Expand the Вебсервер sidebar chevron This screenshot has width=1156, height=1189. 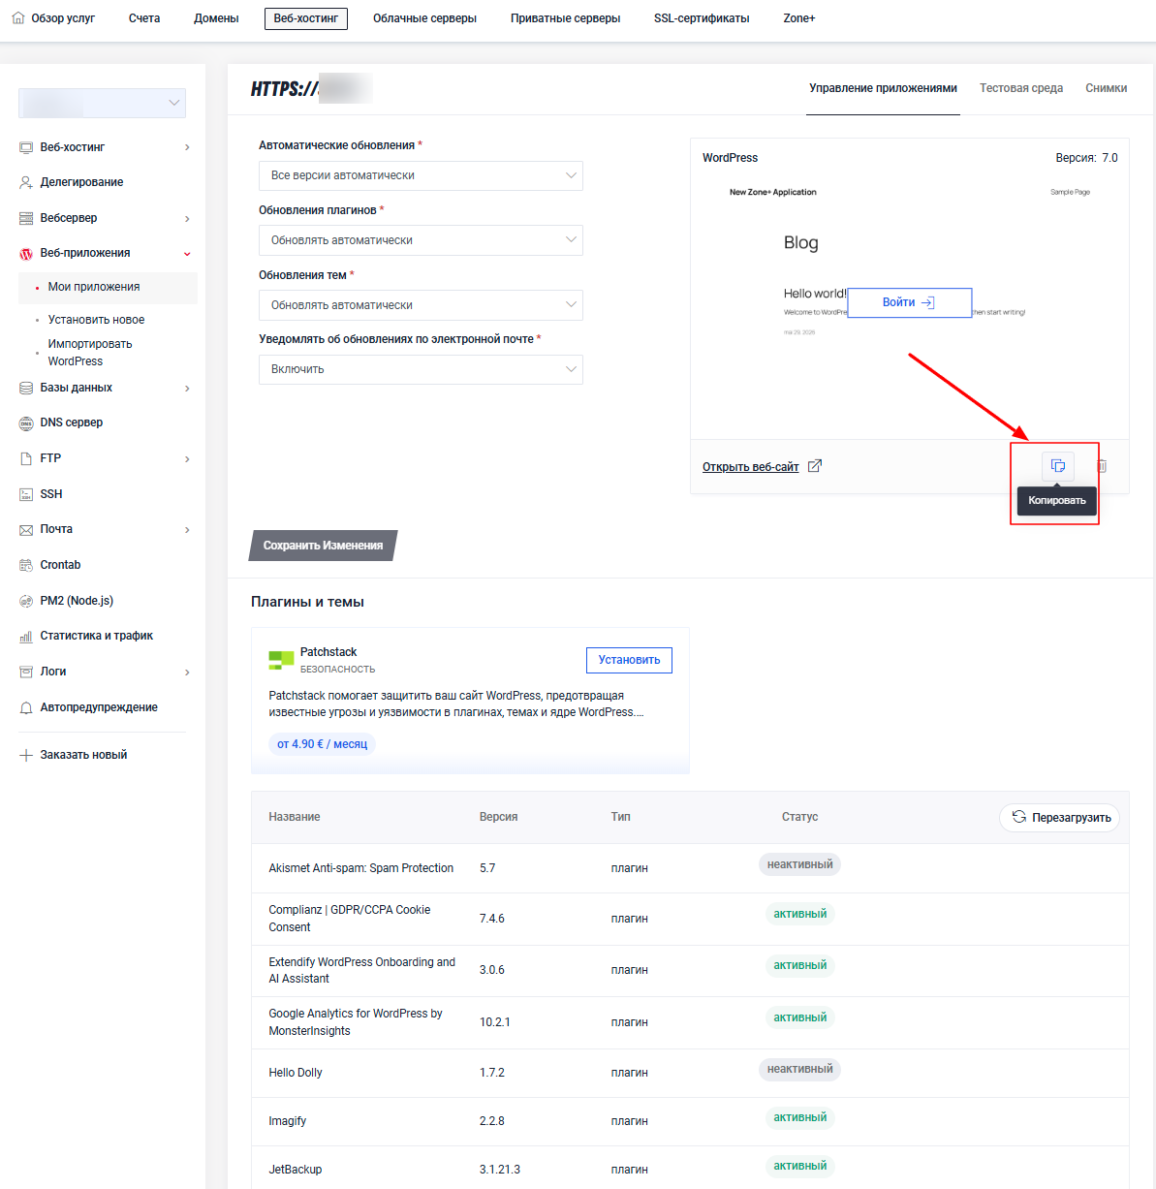tap(187, 218)
